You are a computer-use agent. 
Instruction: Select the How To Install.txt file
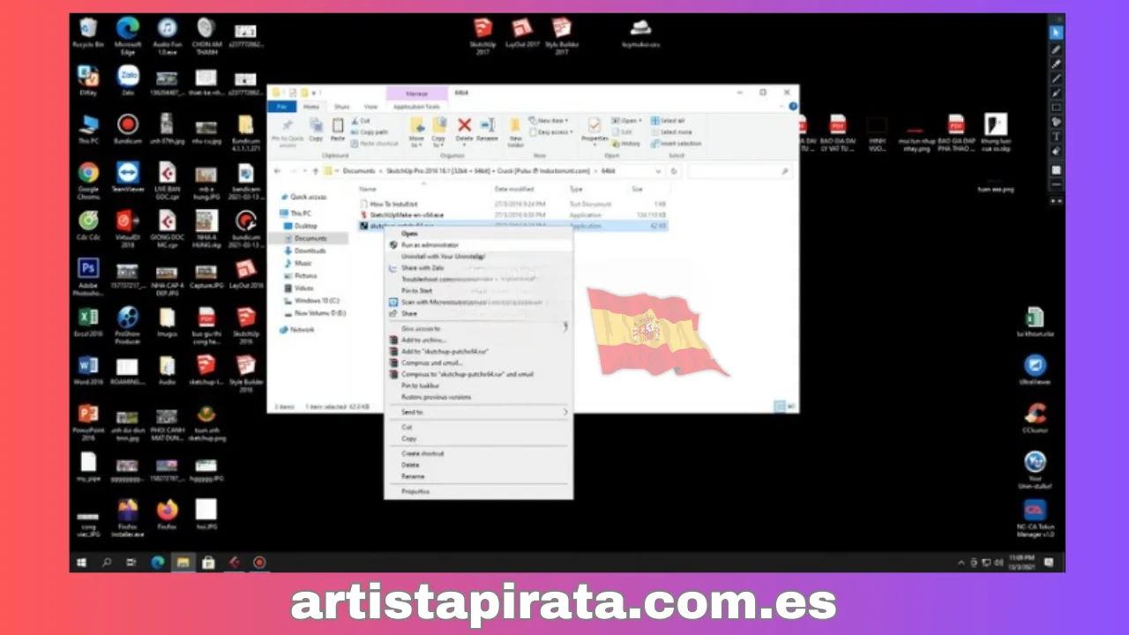394,204
